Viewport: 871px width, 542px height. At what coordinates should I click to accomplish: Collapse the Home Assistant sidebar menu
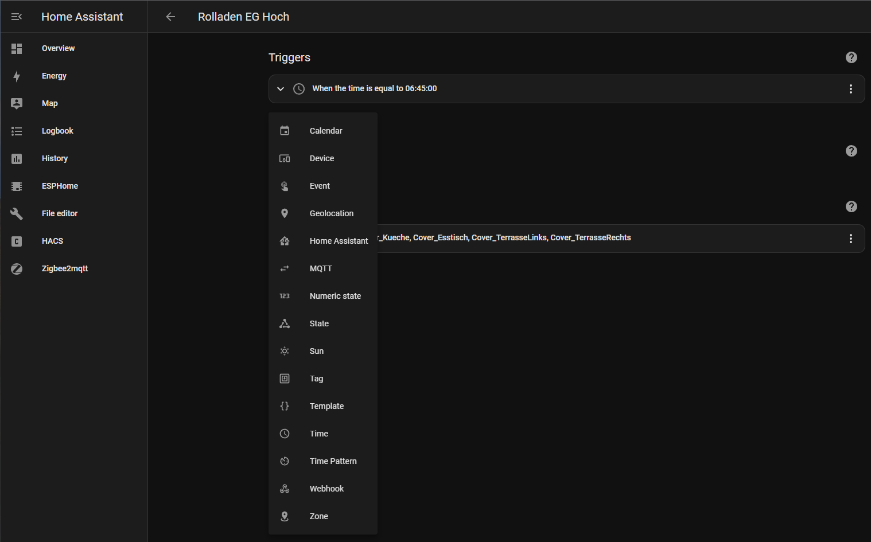pyautogui.click(x=17, y=17)
